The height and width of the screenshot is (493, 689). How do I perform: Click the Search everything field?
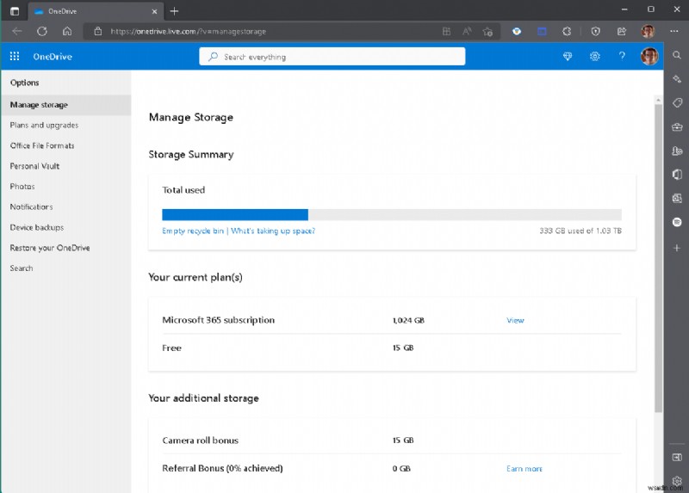coord(332,57)
